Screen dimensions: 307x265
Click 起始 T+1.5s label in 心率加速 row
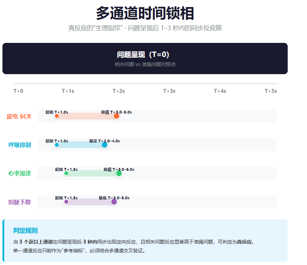[x=66, y=169]
